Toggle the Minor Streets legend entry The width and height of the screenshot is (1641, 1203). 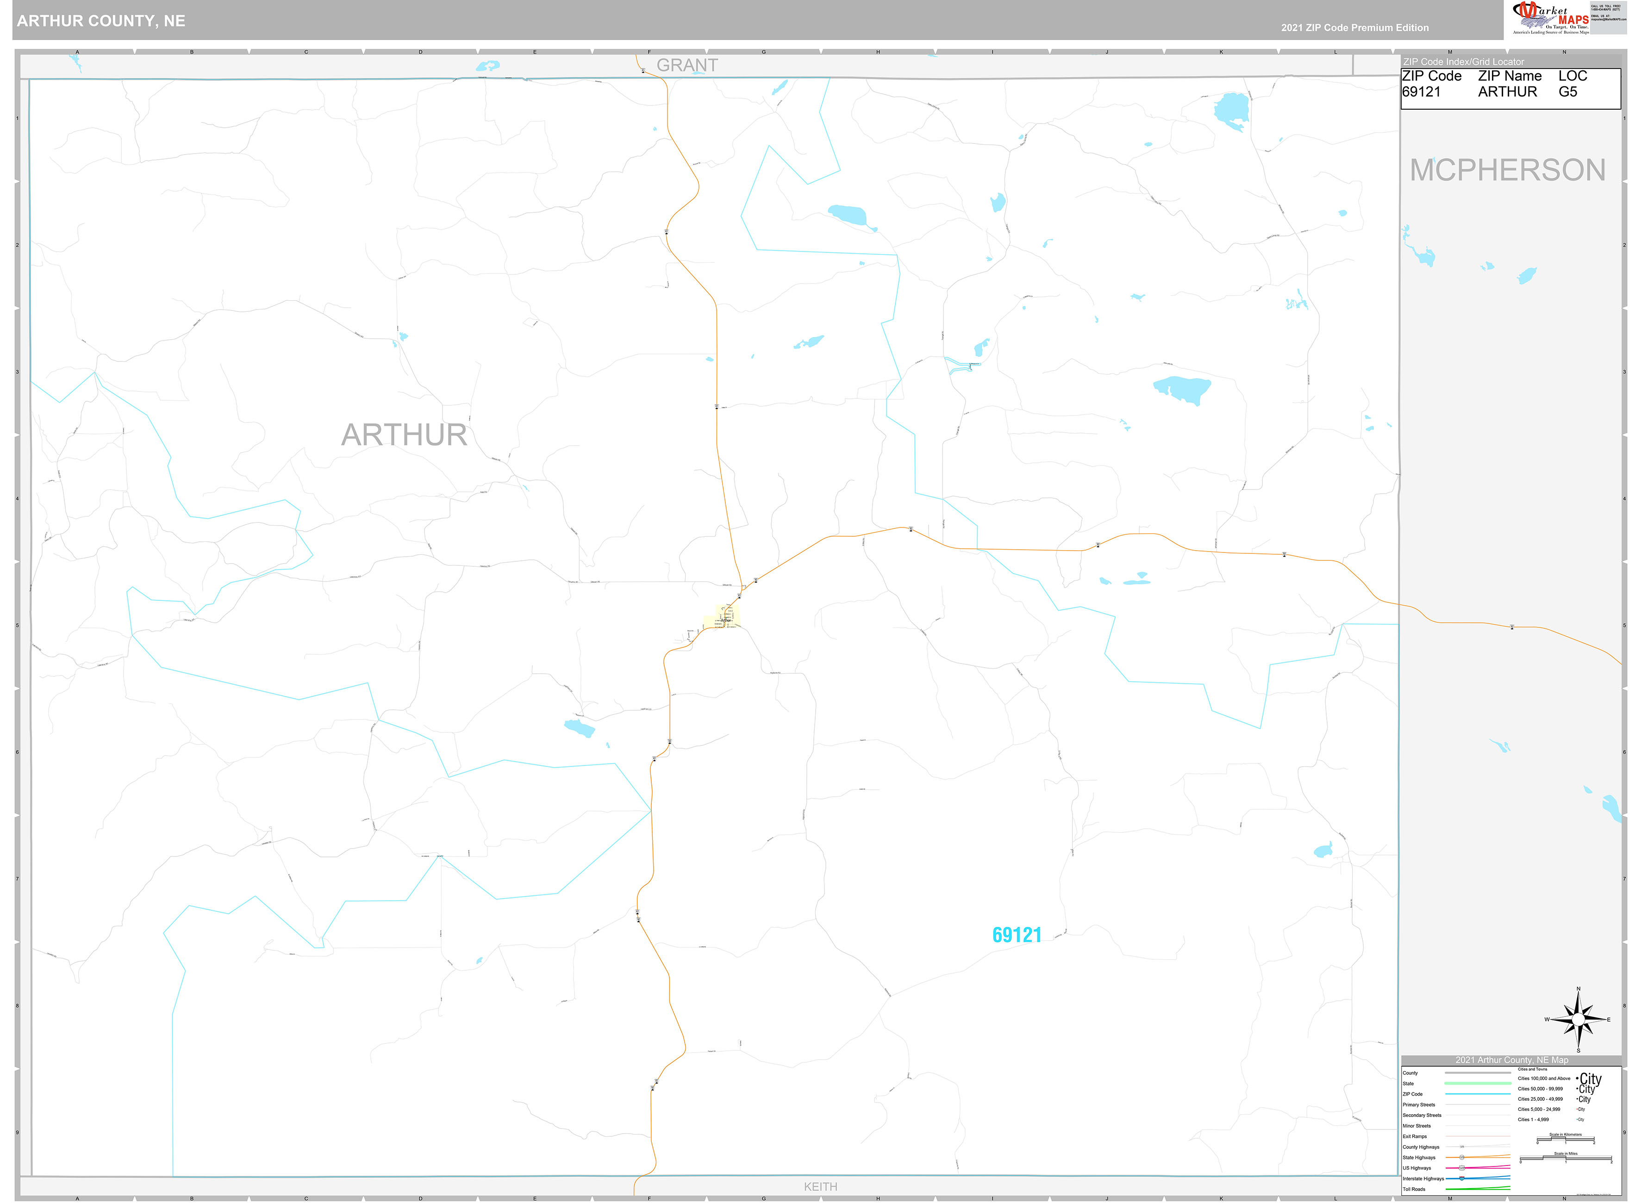pyautogui.click(x=1416, y=1126)
